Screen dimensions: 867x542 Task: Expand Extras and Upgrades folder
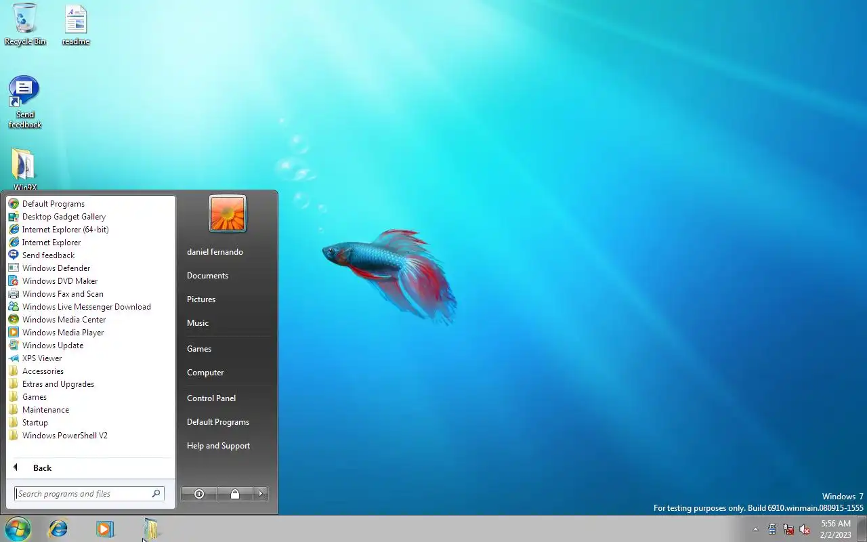point(90,384)
